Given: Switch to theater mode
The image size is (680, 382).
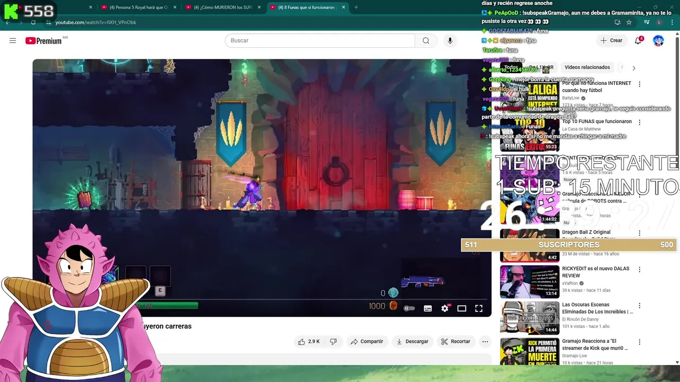Looking at the screenshot, I should pos(462,308).
